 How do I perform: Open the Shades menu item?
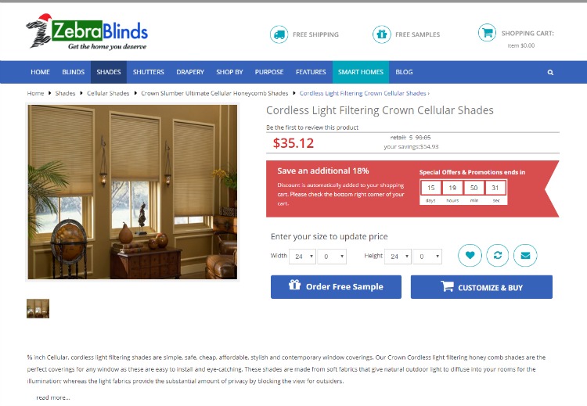(x=109, y=72)
